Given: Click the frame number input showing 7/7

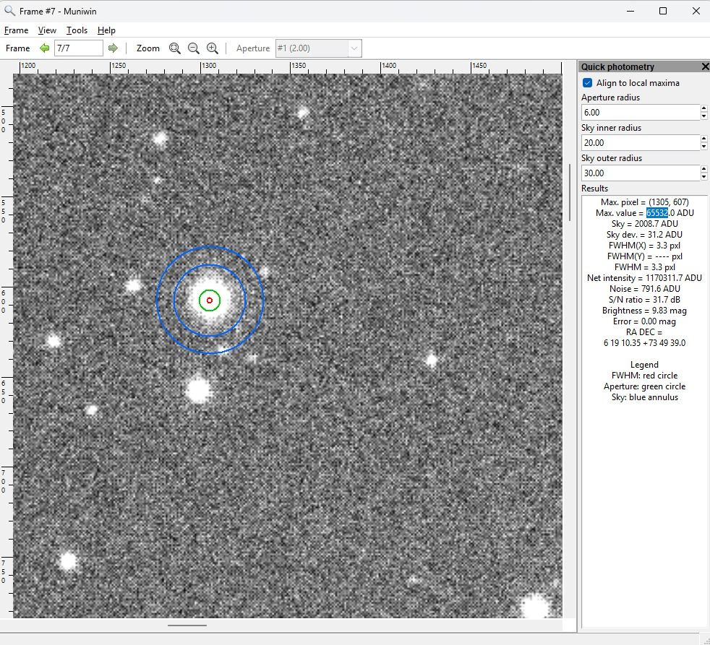Looking at the screenshot, I should point(78,48).
